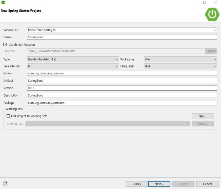221x189 pixels.
Task: Click the green Spring Boot power logo
Action: pyautogui.click(x=212, y=14)
